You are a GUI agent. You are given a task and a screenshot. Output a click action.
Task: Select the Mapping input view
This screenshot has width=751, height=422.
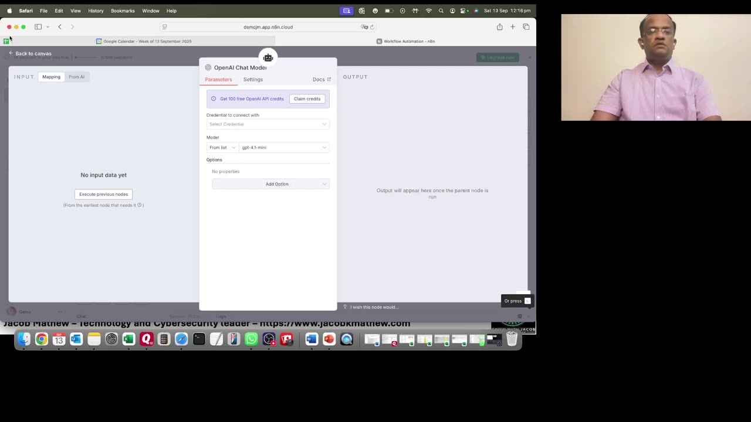[51, 77]
